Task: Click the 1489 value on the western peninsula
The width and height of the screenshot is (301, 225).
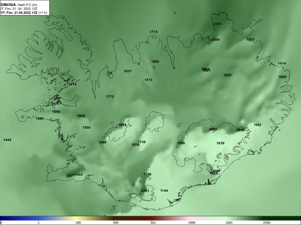Action: tap(39, 118)
